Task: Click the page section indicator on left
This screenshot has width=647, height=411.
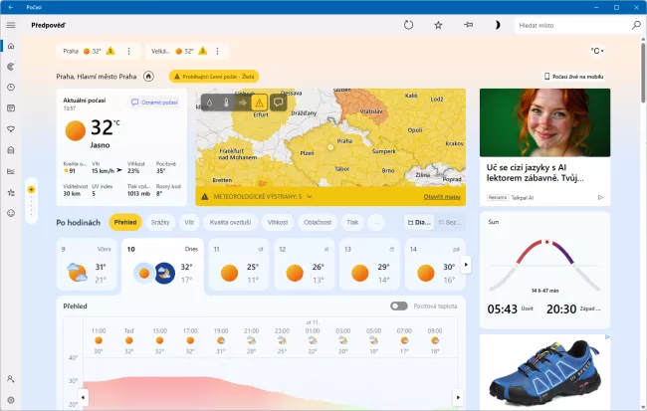Action: point(32,201)
